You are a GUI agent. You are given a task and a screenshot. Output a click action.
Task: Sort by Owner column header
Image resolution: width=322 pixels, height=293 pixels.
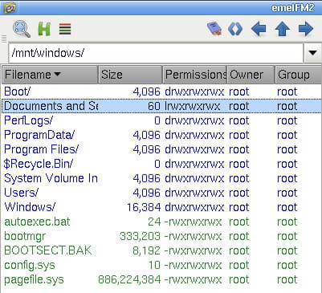tap(251, 75)
